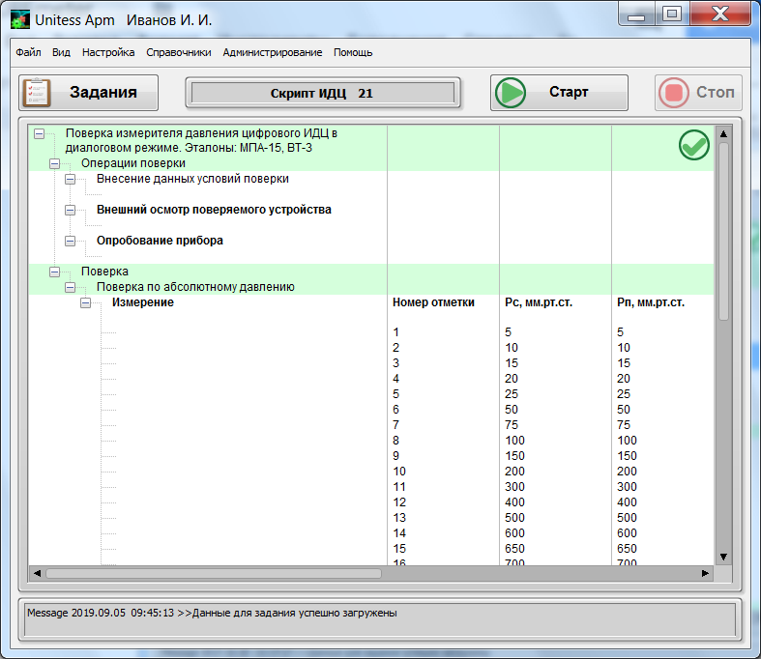Screen dimensions: 761x659
Task: Collapse the Внешний осмотр поверяемого устройства node
Action: tap(70, 210)
